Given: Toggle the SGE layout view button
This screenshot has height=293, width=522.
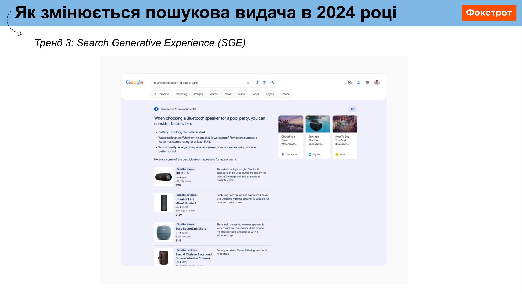Looking at the screenshot, I should 353,109.
